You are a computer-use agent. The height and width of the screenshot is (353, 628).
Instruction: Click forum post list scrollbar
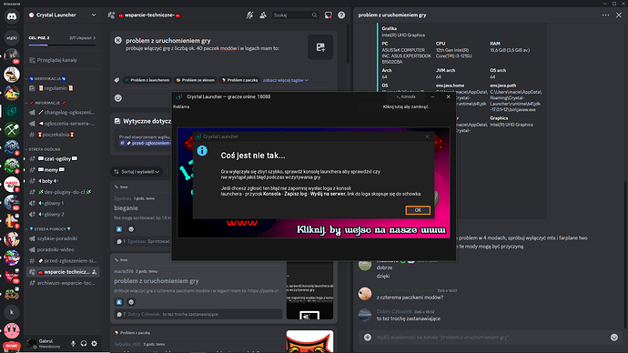(x=348, y=44)
